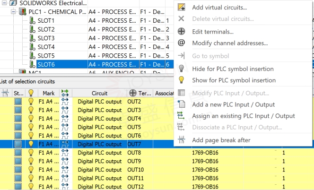Image resolution: width=314 pixels, height=190 pixels.
Task: Click the SOLIDWORKS Electrical project icon
Action: (x=13, y=3)
